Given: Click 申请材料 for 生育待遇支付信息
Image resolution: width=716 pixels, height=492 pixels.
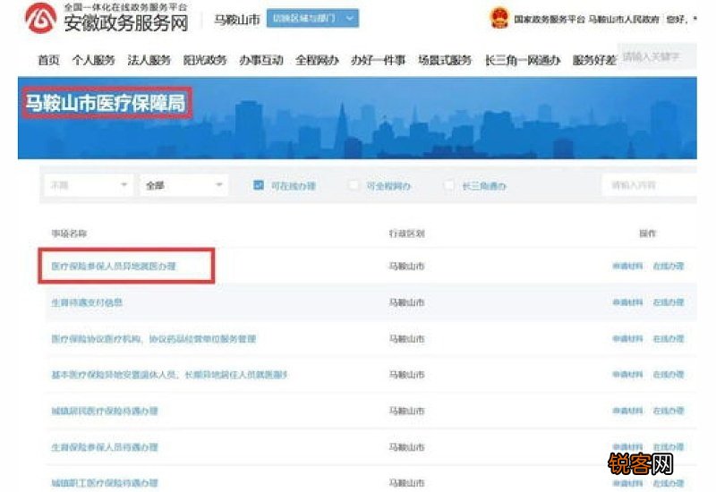Looking at the screenshot, I should [627, 302].
